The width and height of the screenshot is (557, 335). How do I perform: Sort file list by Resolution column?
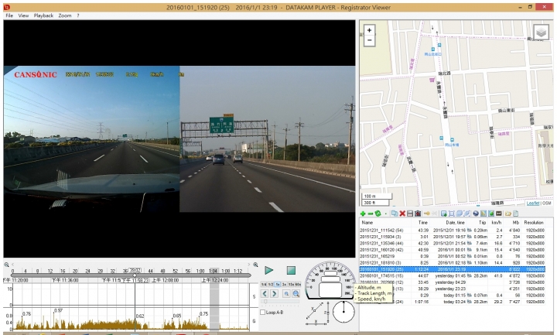(534, 222)
